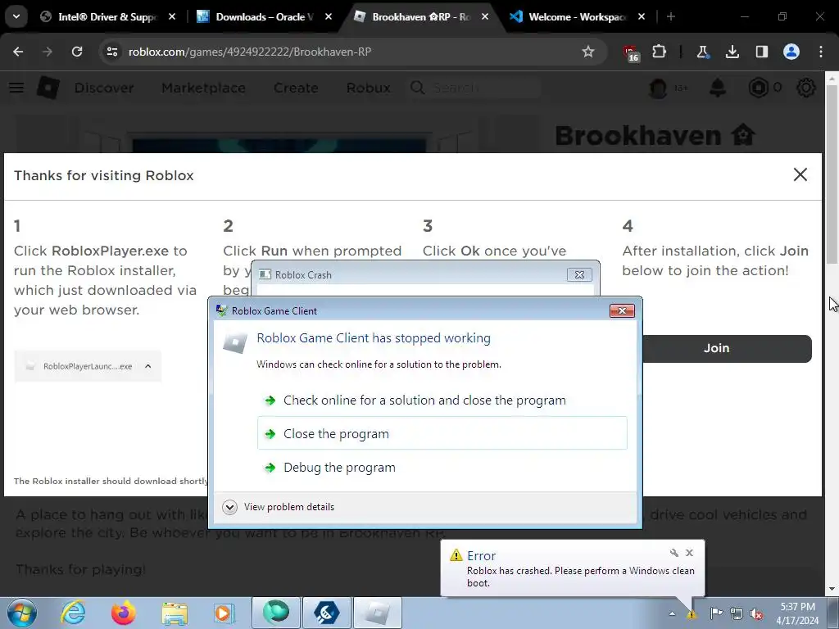Open Error balloon wrench options

(x=673, y=553)
